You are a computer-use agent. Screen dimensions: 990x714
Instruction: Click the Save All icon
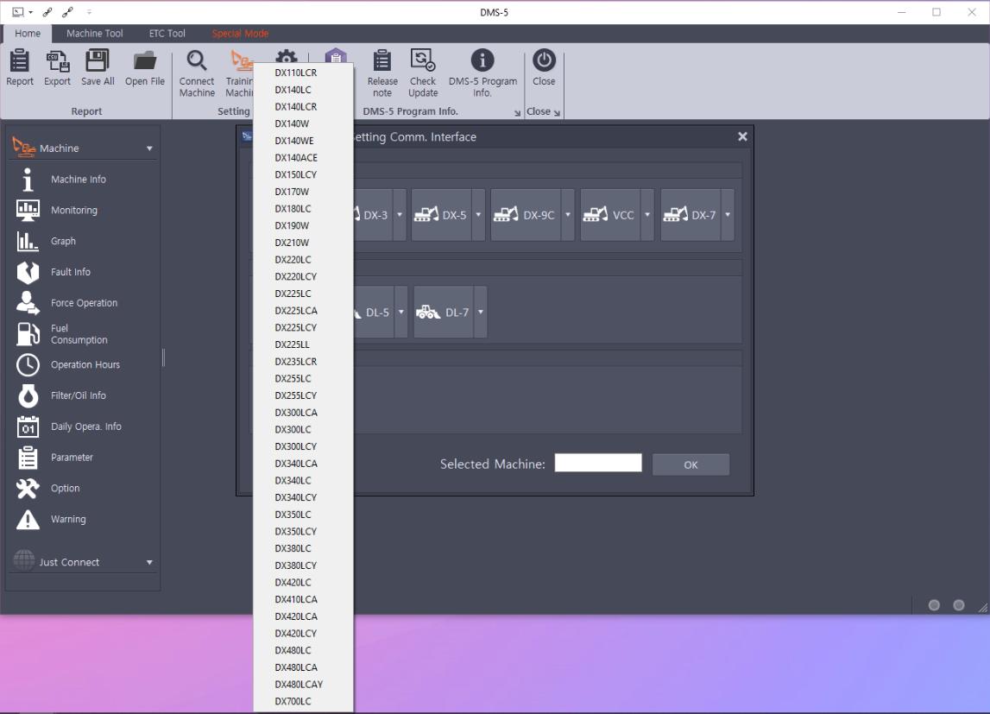point(98,61)
